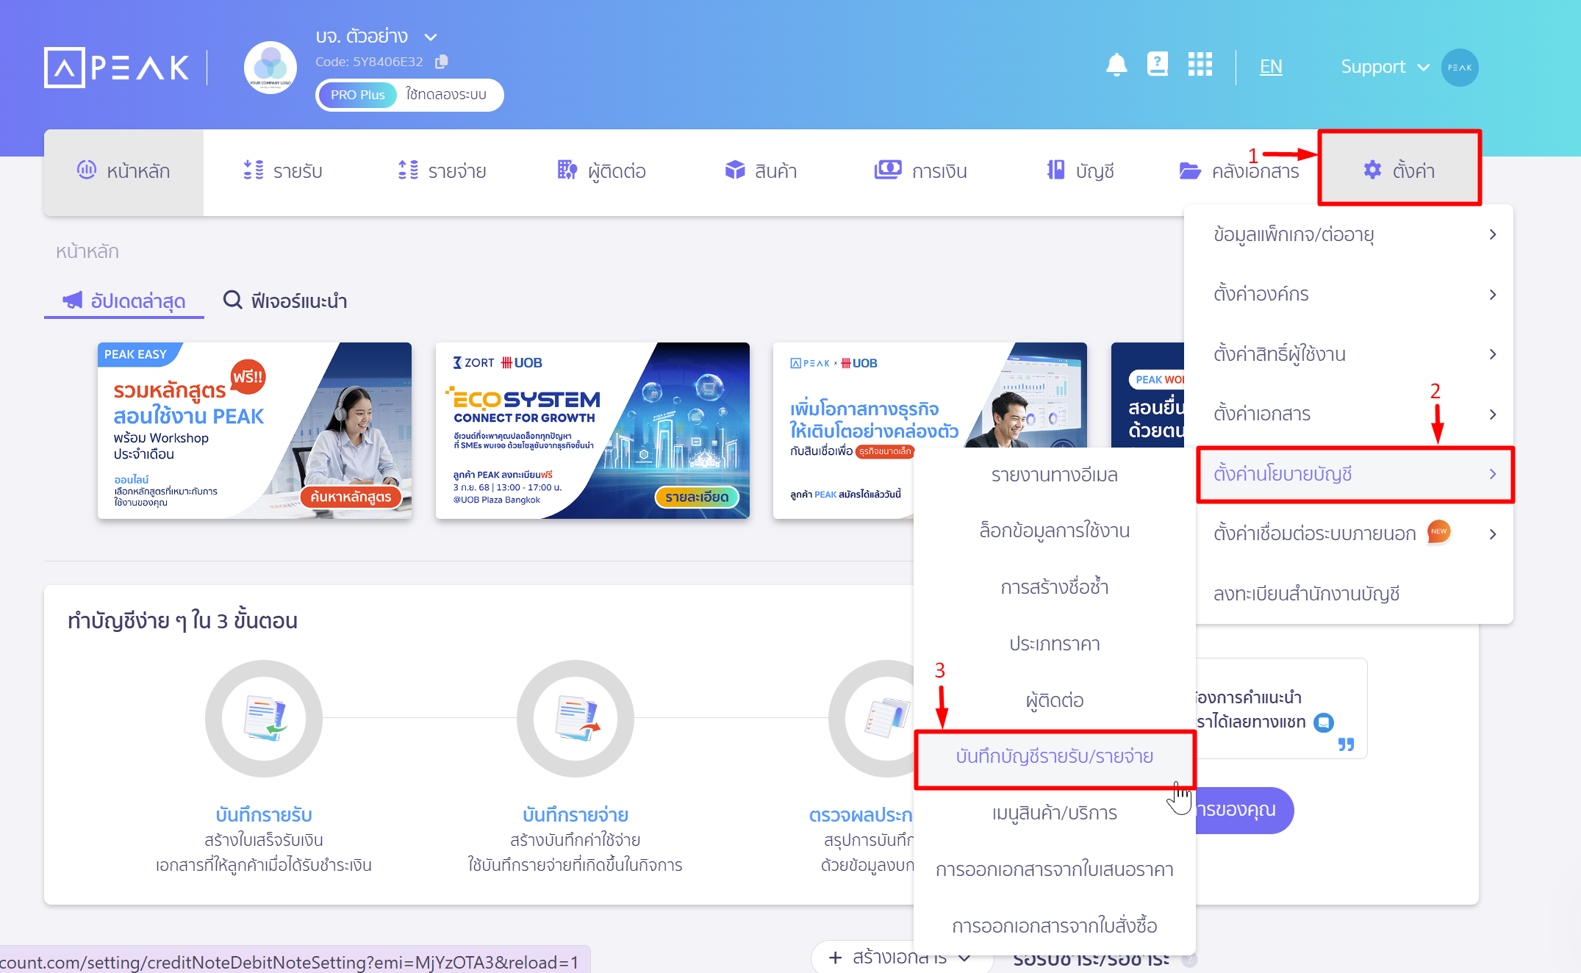Click the search icon beside ฟีเจอร์แนะนำ
The width and height of the screenshot is (1581, 973).
tap(232, 300)
